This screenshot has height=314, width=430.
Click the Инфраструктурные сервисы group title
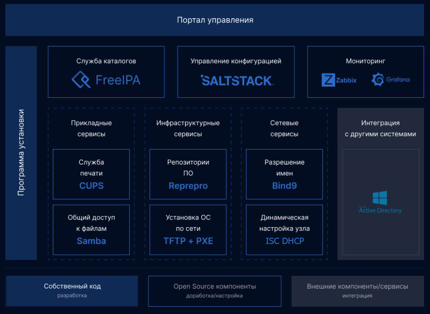tap(188, 128)
